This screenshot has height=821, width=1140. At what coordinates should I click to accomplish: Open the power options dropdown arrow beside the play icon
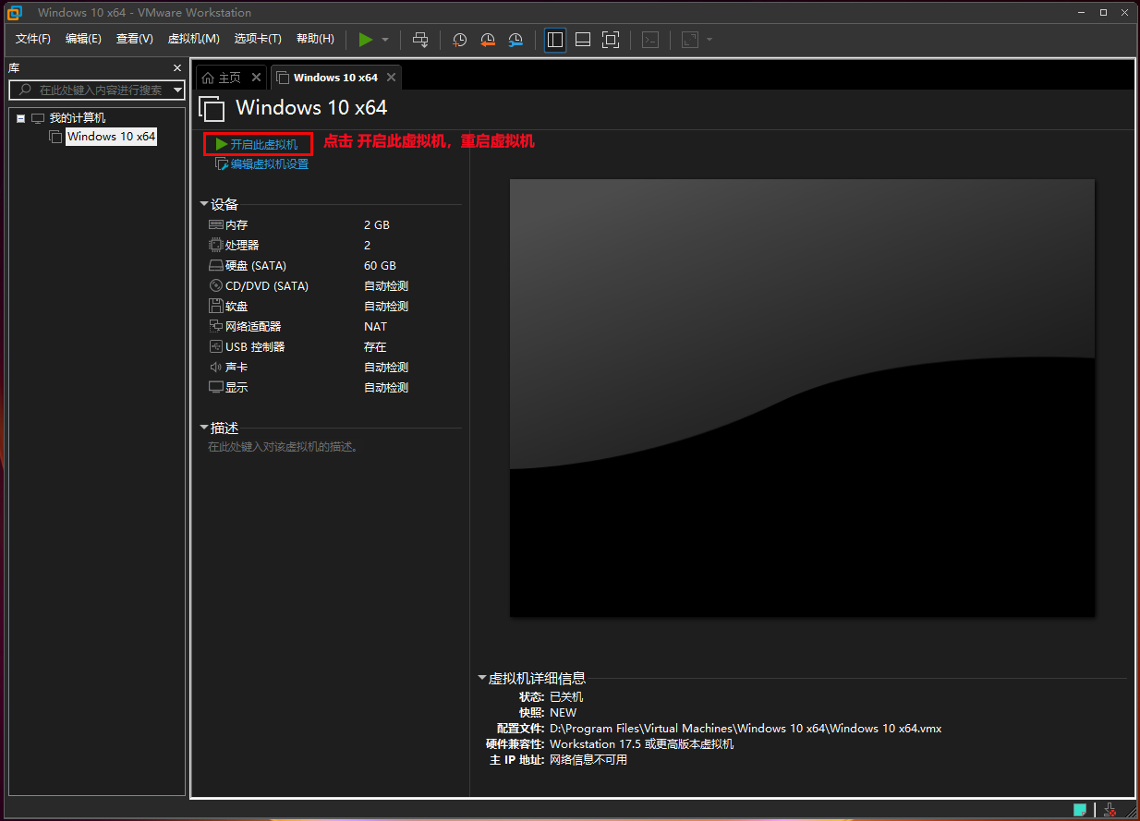tap(385, 40)
